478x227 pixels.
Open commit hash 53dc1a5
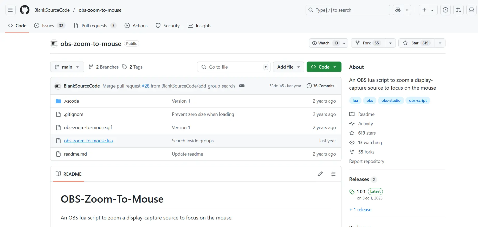click(x=276, y=86)
